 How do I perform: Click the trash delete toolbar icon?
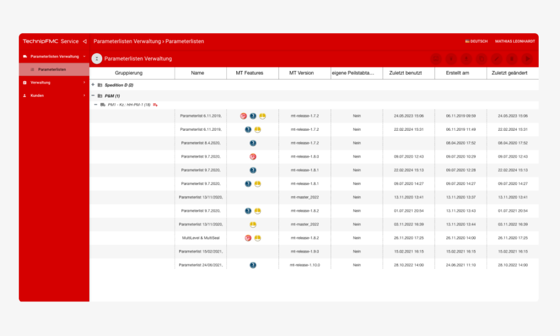tap(512, 59)
